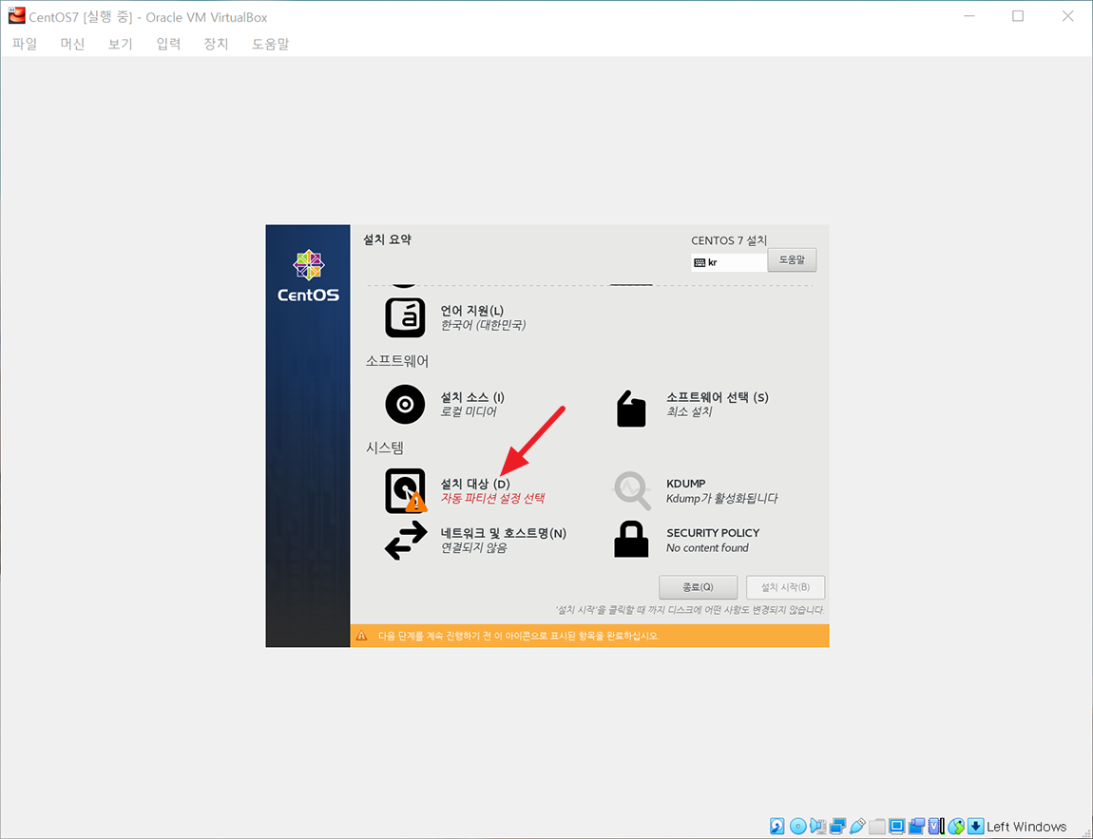Click the 'Kdump가 활성화됩니다' status text
This screenshot has width=1093, height=839.
pos(722,498)
